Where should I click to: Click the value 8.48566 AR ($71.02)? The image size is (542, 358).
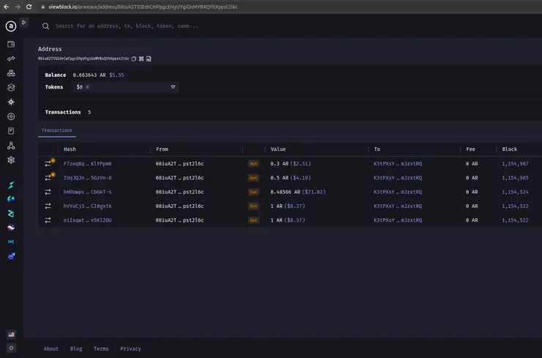(x=298, y=192)
